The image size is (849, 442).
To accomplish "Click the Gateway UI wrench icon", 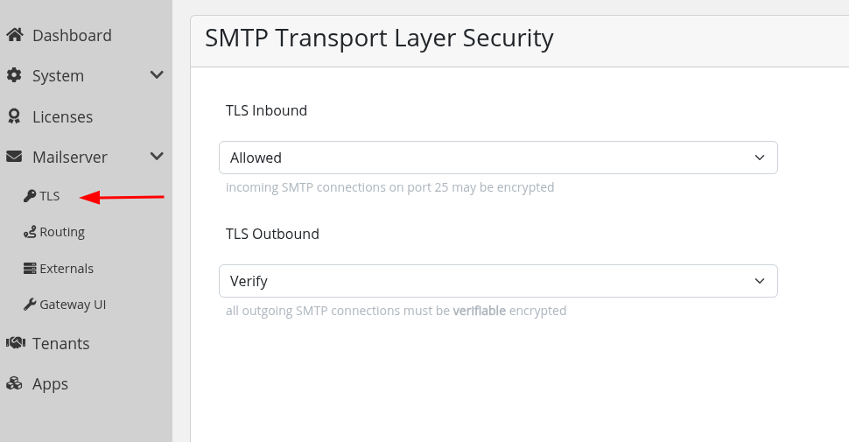I will point(30,305).
